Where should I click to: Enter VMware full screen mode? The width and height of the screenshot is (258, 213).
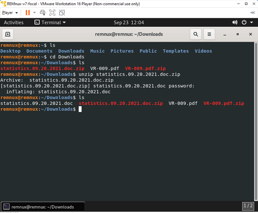coord(52,13)
